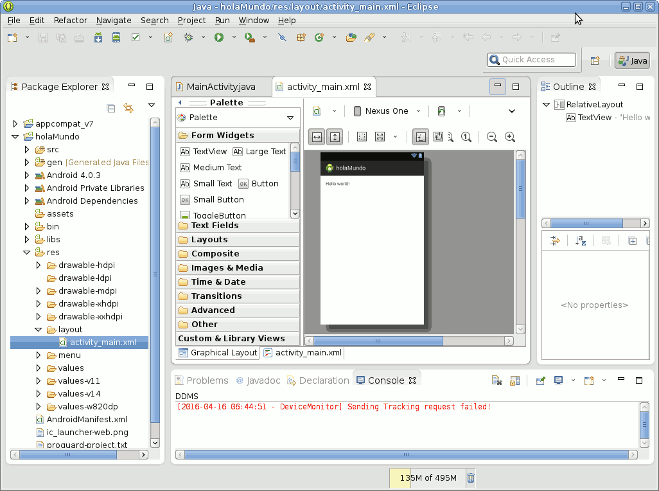Expand the Text Fields palette category
Image resolution: width=659 pixels, height=491 pixels.
pos(238,226)
